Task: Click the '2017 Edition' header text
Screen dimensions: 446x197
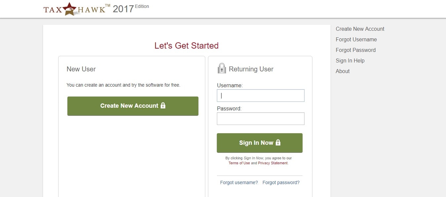Action: [x=131, y=8]
